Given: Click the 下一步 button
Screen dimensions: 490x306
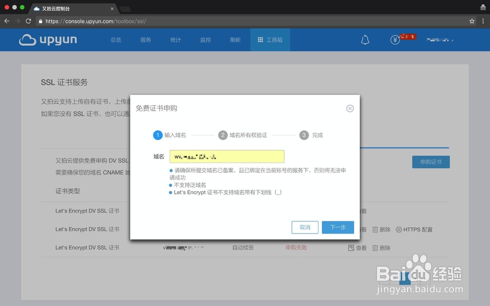Looking at the screenshot, I should pos(338,227).
